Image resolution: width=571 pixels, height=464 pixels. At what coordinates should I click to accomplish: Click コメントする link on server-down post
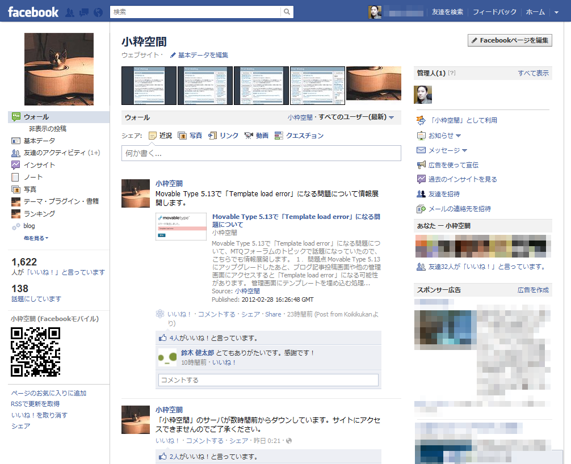[205, 441]
